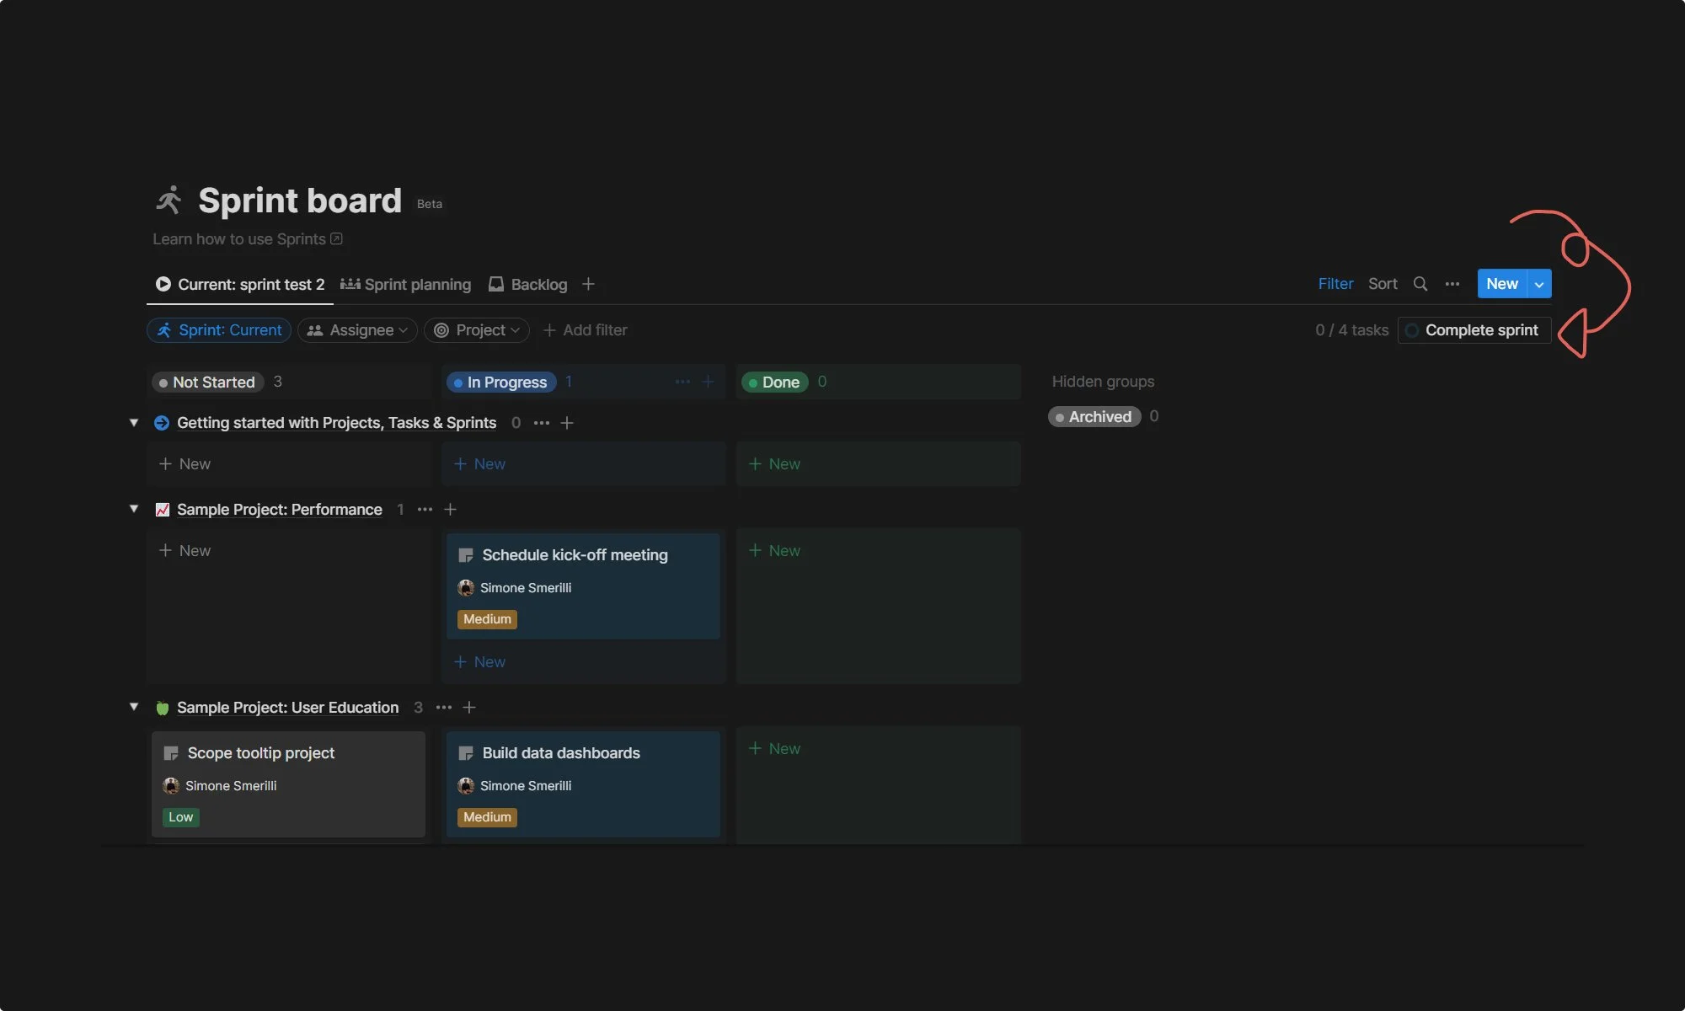Expand the New button dropdown arrow
1685x1011 pixels.
1539,284
